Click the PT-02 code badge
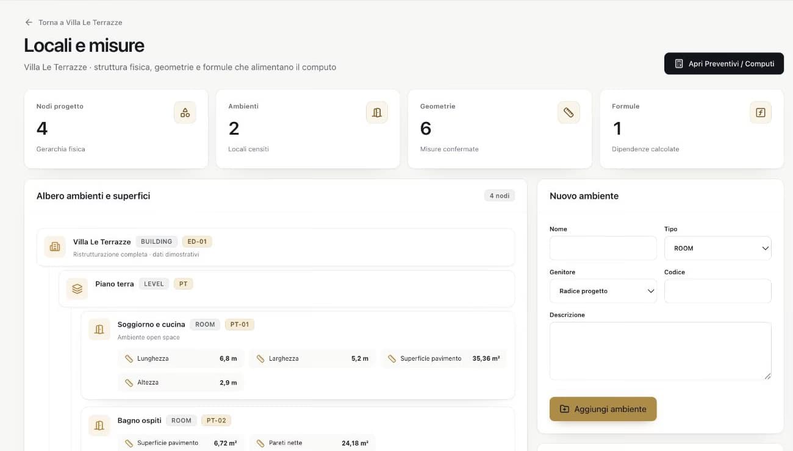793x451 pixels. 217,421
